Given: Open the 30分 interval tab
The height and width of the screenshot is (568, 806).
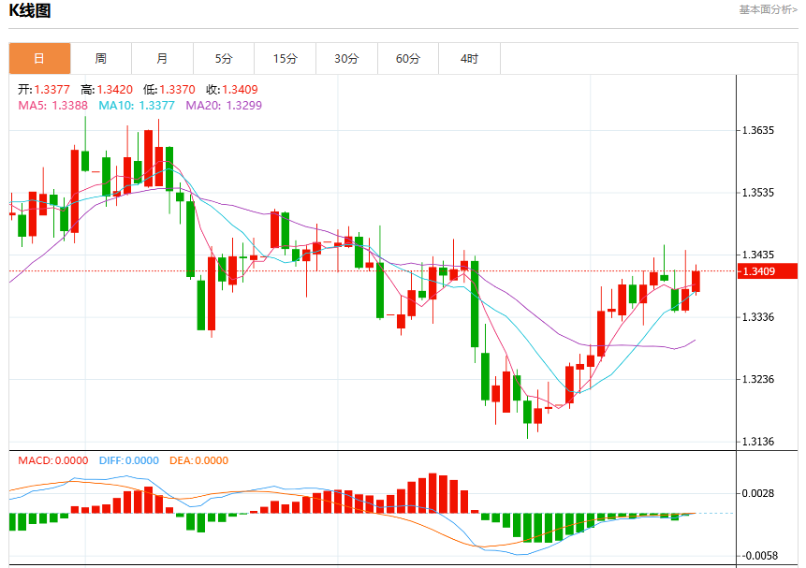Looking at the screenshot, I should pos(346,59).
